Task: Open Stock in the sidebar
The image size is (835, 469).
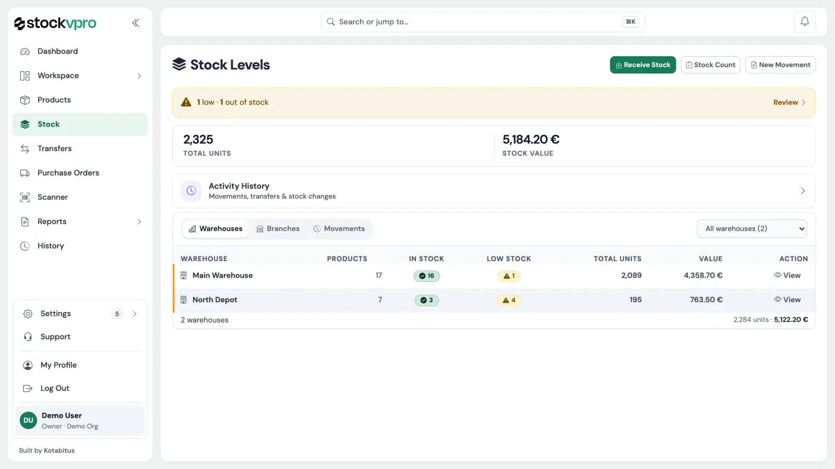Action: (80, 125)
